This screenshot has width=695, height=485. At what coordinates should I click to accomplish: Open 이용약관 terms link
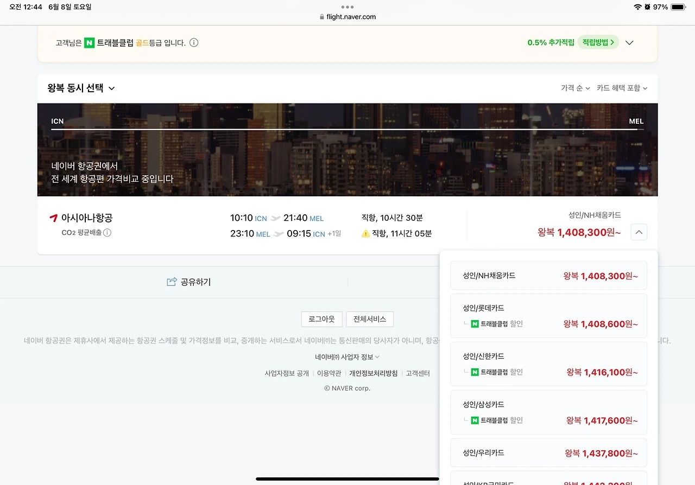click(329, 373)
